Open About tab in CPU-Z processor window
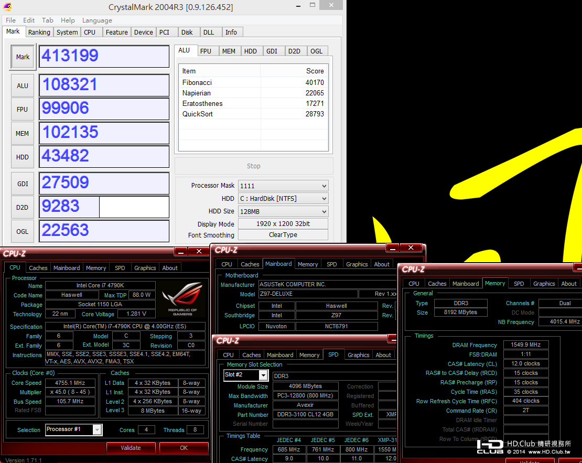 170,268
